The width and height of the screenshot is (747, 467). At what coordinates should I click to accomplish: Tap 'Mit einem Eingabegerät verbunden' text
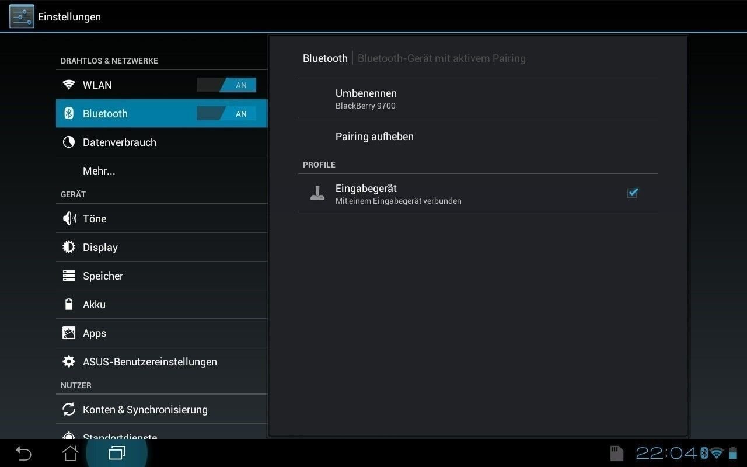399,201
